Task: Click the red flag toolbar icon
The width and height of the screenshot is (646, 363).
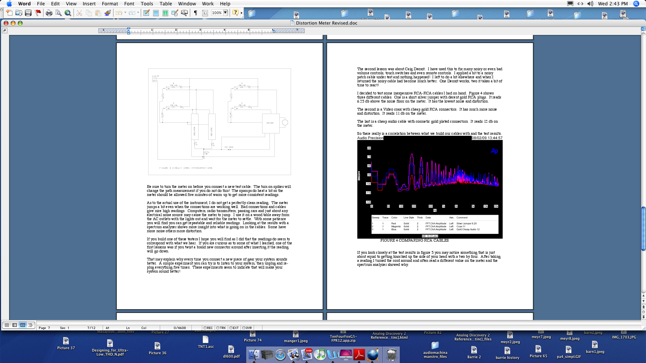Action: (38, 13)
